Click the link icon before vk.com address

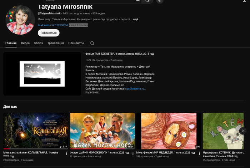coord(39,25)
